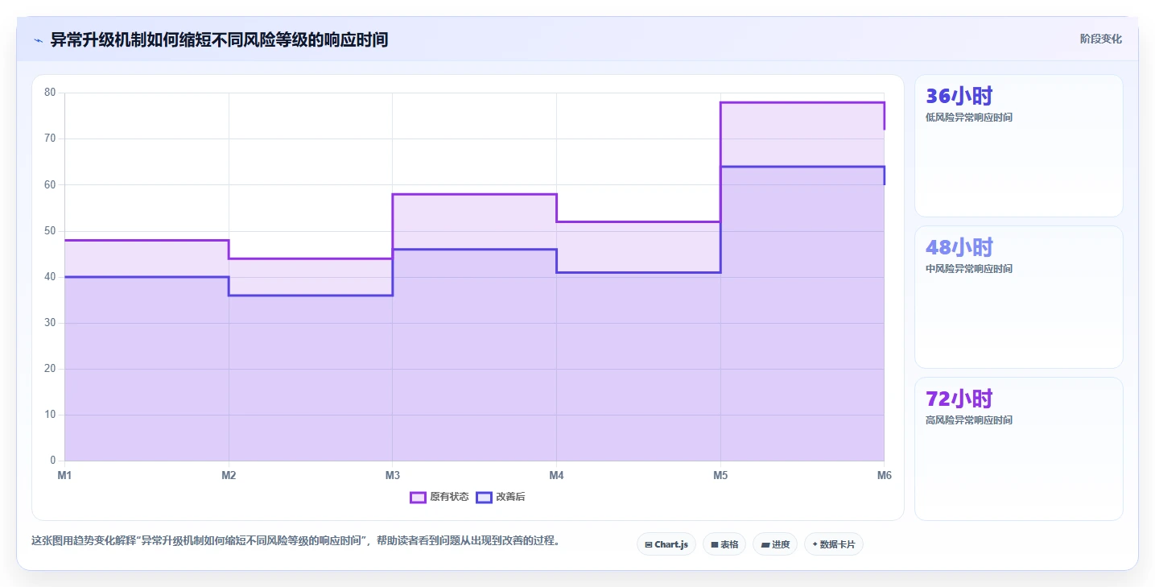Toggle the 原有状态 legend swatch
1155x587 pixels.
[x=418, y=498]
